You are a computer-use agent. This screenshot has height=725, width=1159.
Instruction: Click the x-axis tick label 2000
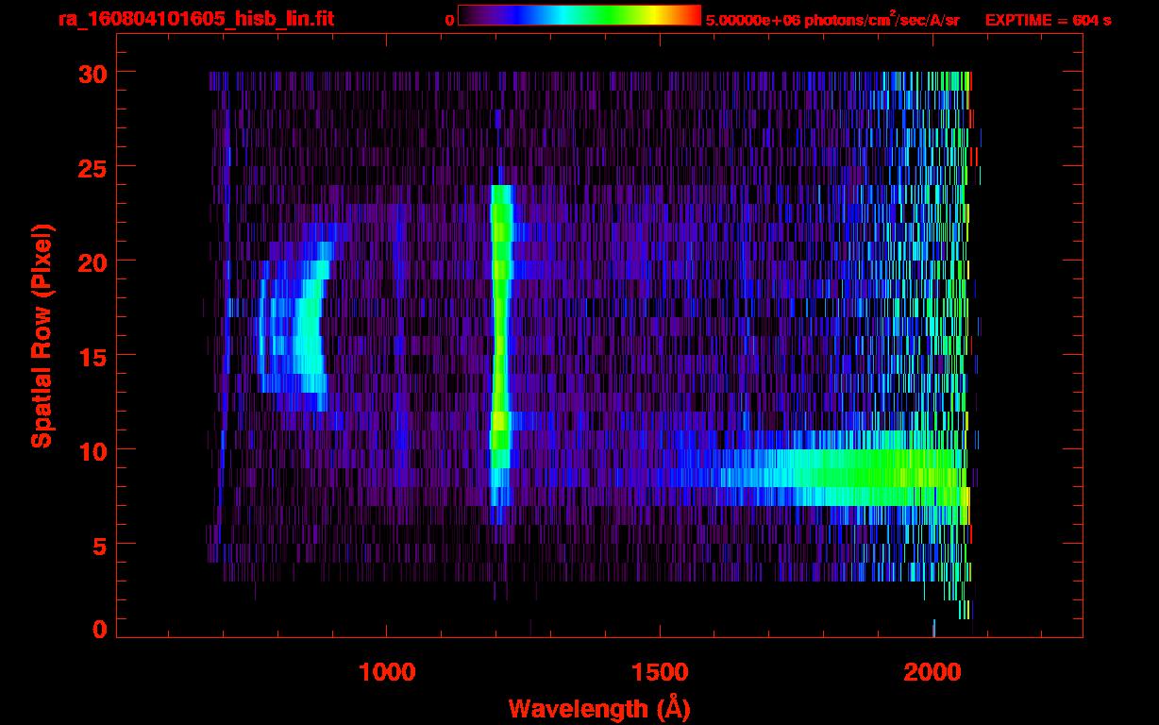[x=932, y=671]
